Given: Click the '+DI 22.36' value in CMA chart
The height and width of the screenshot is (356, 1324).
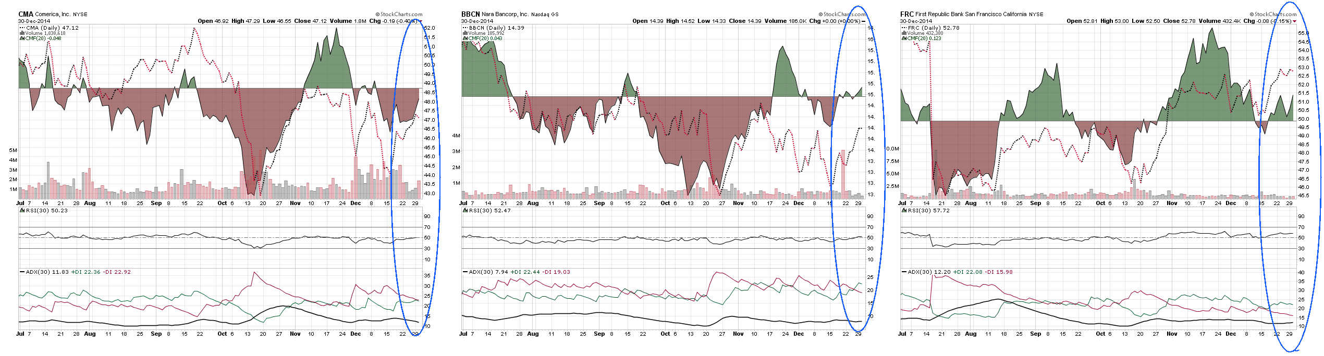Looking at the screenshot, I should 86,272.
